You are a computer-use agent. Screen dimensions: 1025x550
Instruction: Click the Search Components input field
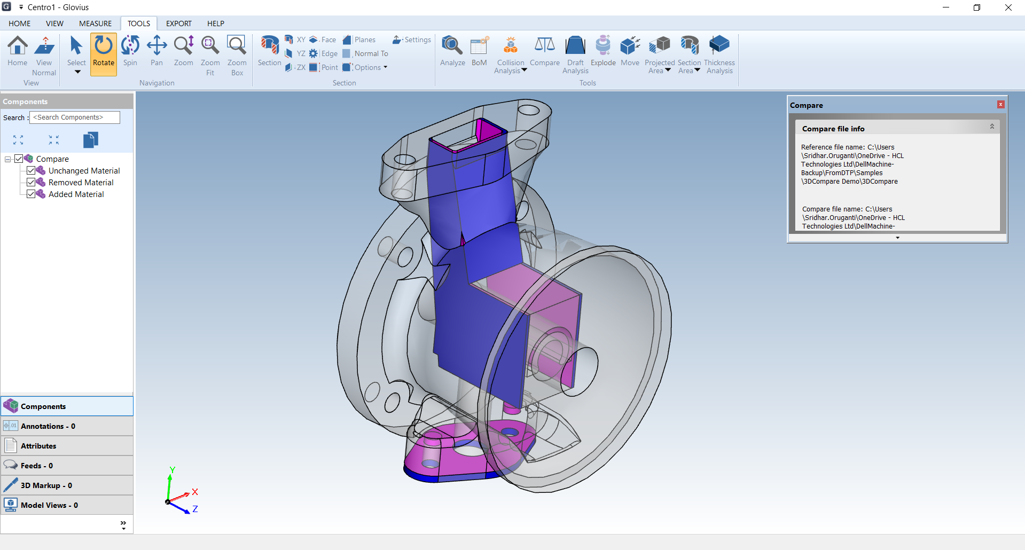(x=75, y=117)
